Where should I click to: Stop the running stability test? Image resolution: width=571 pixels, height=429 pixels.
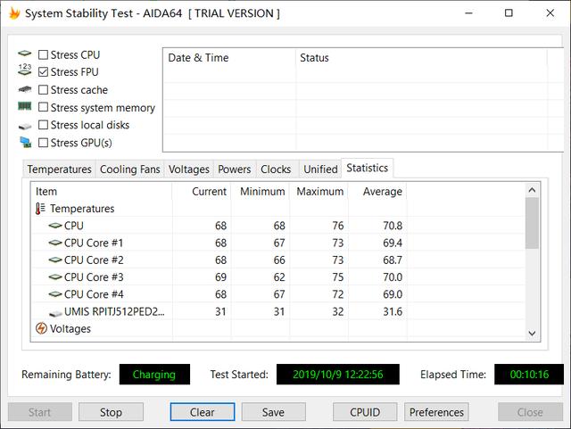[111, 412]
